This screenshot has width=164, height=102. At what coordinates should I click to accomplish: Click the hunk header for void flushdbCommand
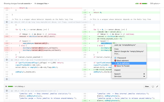click(35, 60)
